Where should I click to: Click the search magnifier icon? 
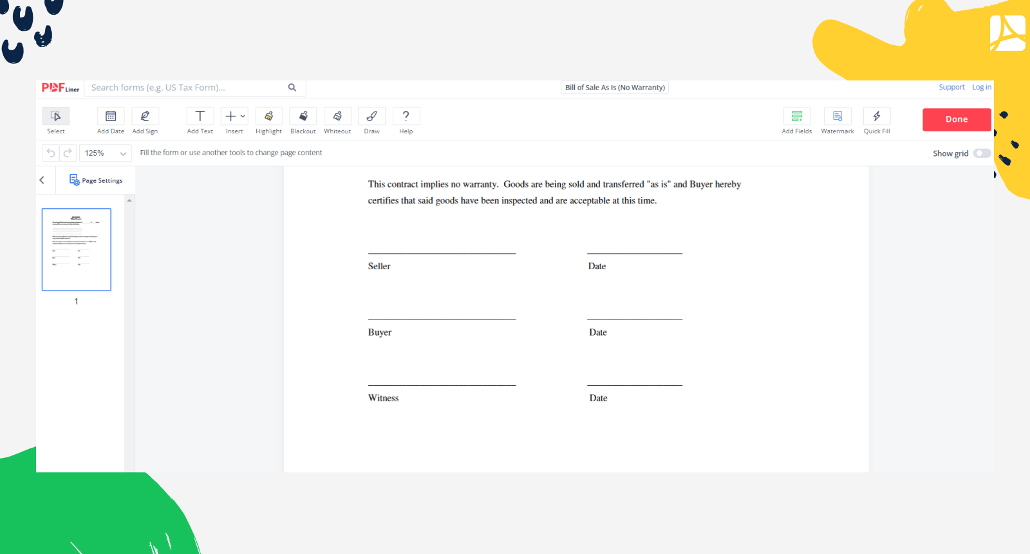tap(292, 88)
